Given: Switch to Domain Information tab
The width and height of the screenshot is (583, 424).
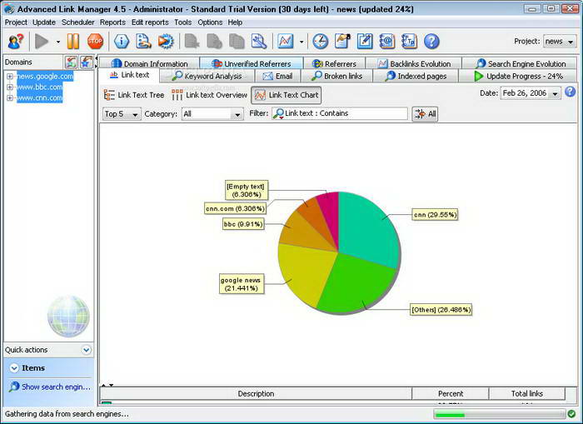Looking at the screenshot, I should click(x=149, y=63).
